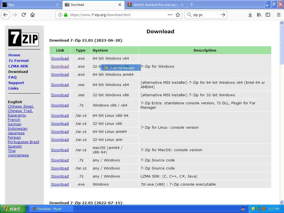Toggle the sidebar panel icon
This screenshot has height=213, width=284.
click(268, 15)
